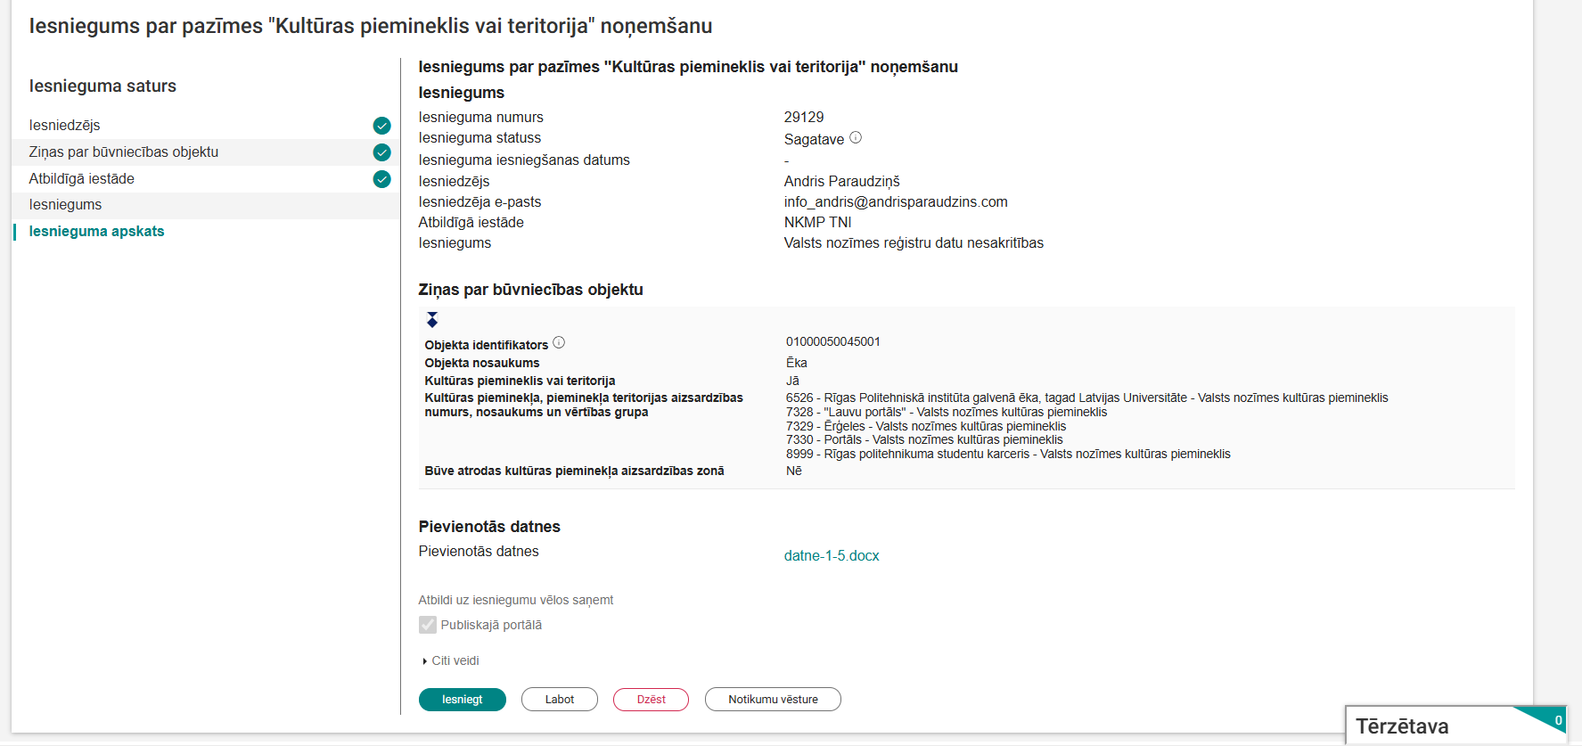Delete the submission using Dzēst
The image size is (1582, 746).
(651, 700)
